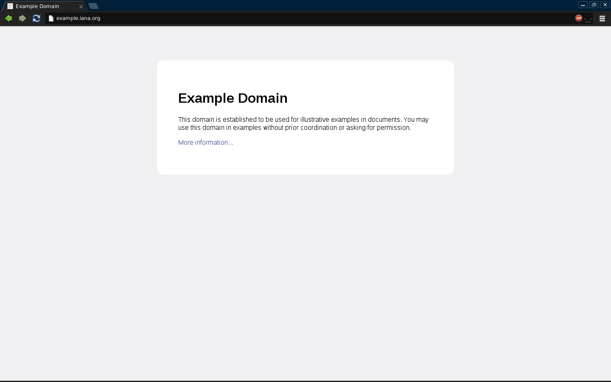Image resolution: width=611 pixels, height=382 pixels.
Task: Close the browser window
Action: 605,5
